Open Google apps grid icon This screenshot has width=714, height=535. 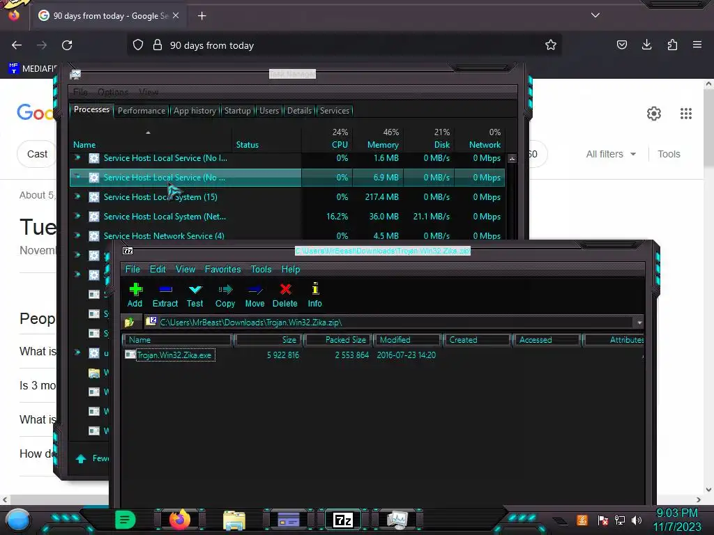(686, 114)
